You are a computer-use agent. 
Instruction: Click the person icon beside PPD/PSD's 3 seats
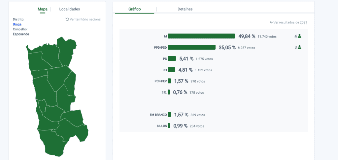pos(299,47)
